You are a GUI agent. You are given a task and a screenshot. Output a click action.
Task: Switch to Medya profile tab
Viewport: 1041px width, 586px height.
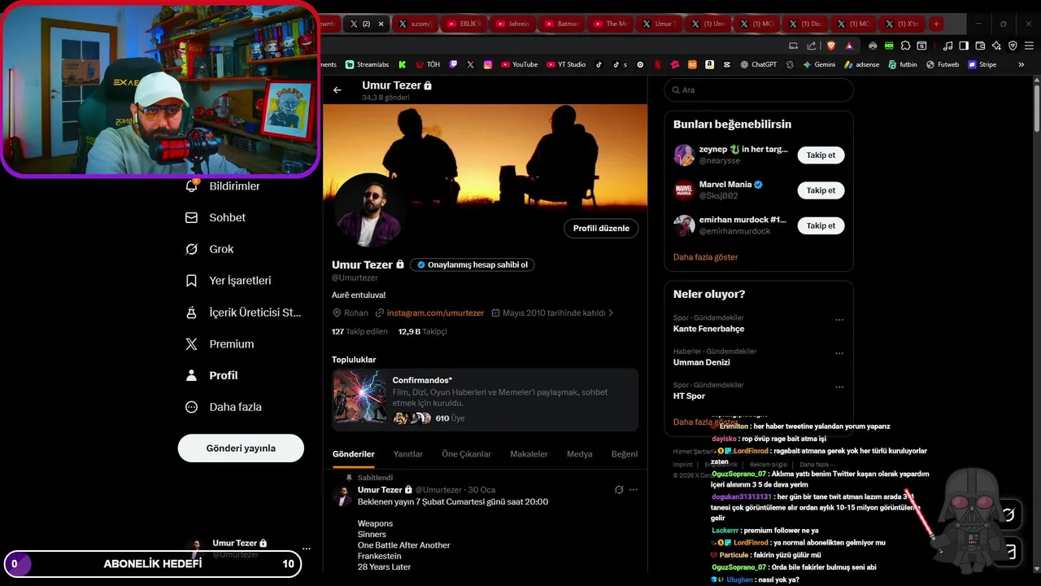pyautogui.click(x=579, y=454)
